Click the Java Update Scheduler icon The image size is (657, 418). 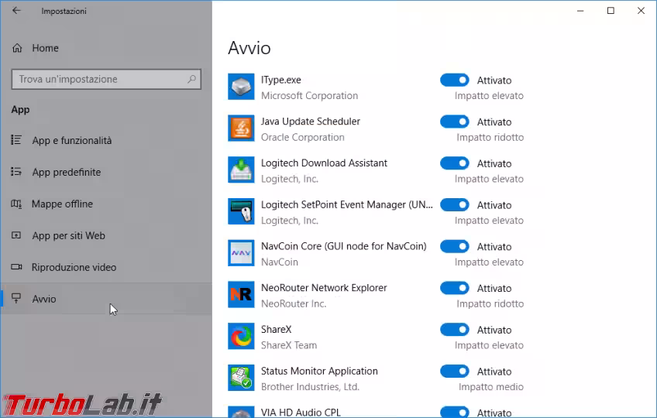point(241,128)
